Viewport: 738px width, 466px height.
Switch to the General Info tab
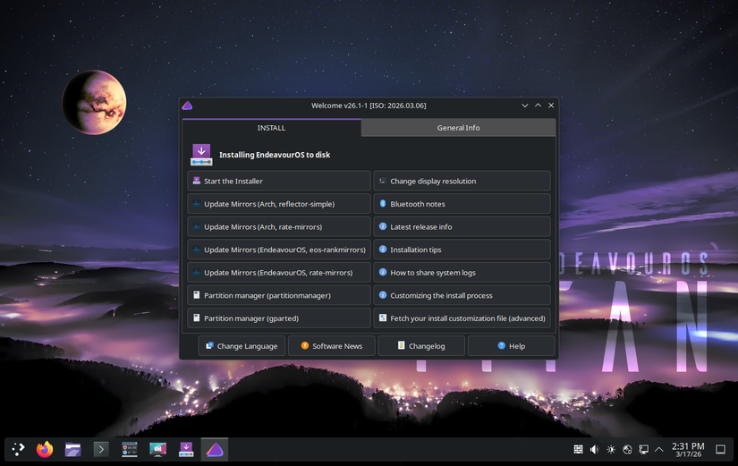pos(458,128)
